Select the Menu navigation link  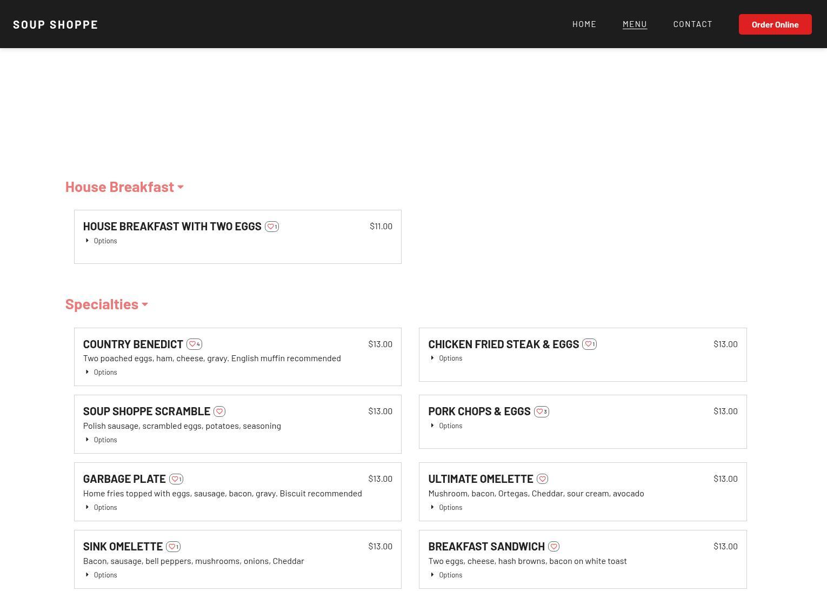[635, 24]
